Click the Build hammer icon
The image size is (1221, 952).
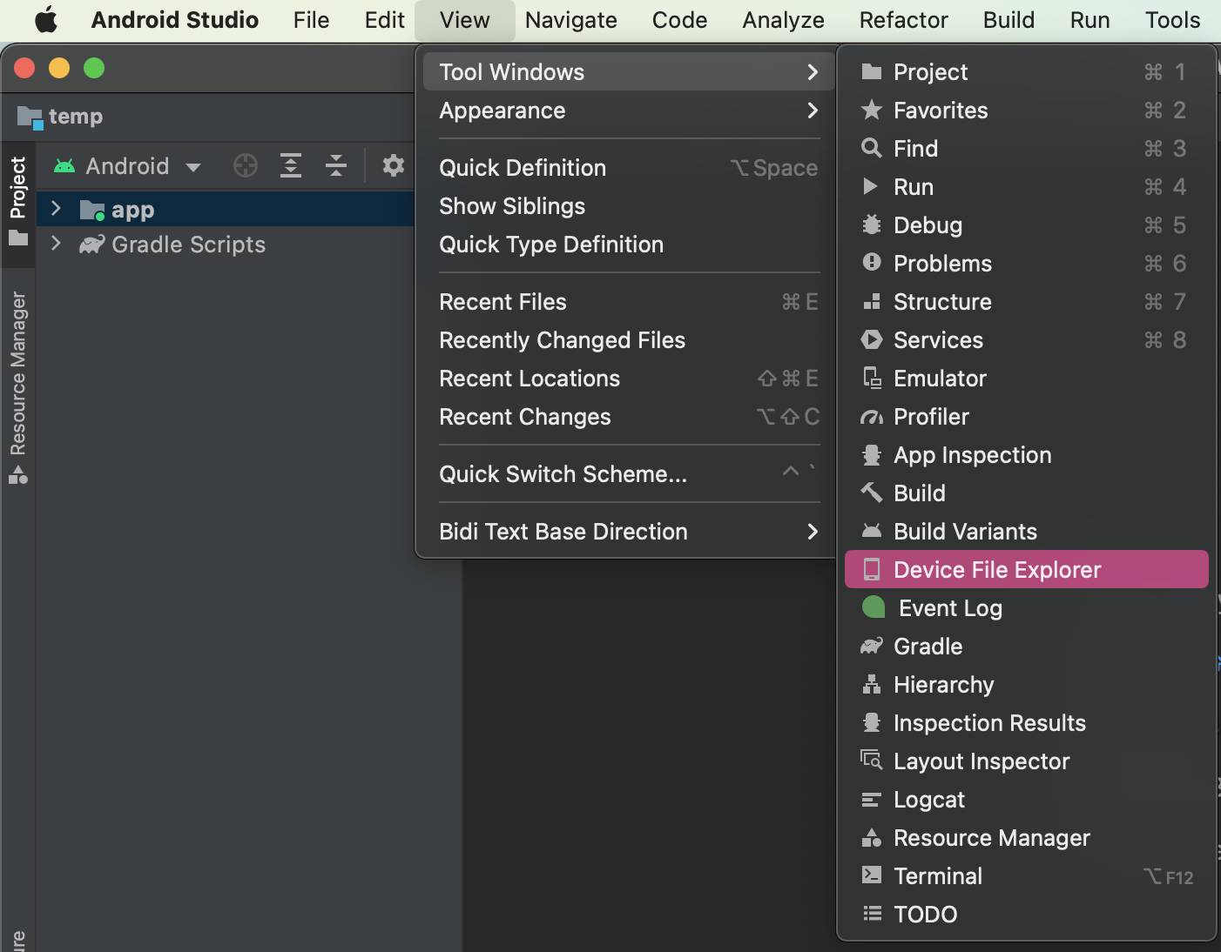(871, 493)
